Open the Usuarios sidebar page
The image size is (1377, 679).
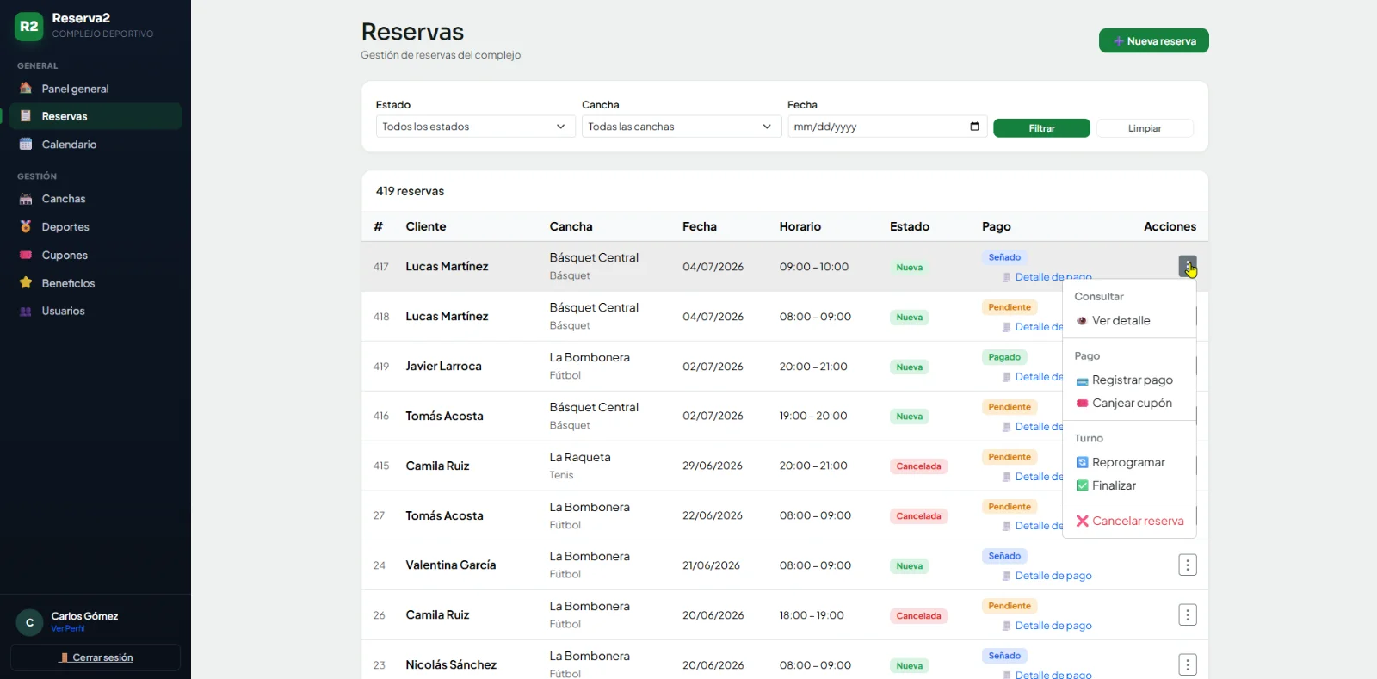pyautogui.click(x=95, y=312)
